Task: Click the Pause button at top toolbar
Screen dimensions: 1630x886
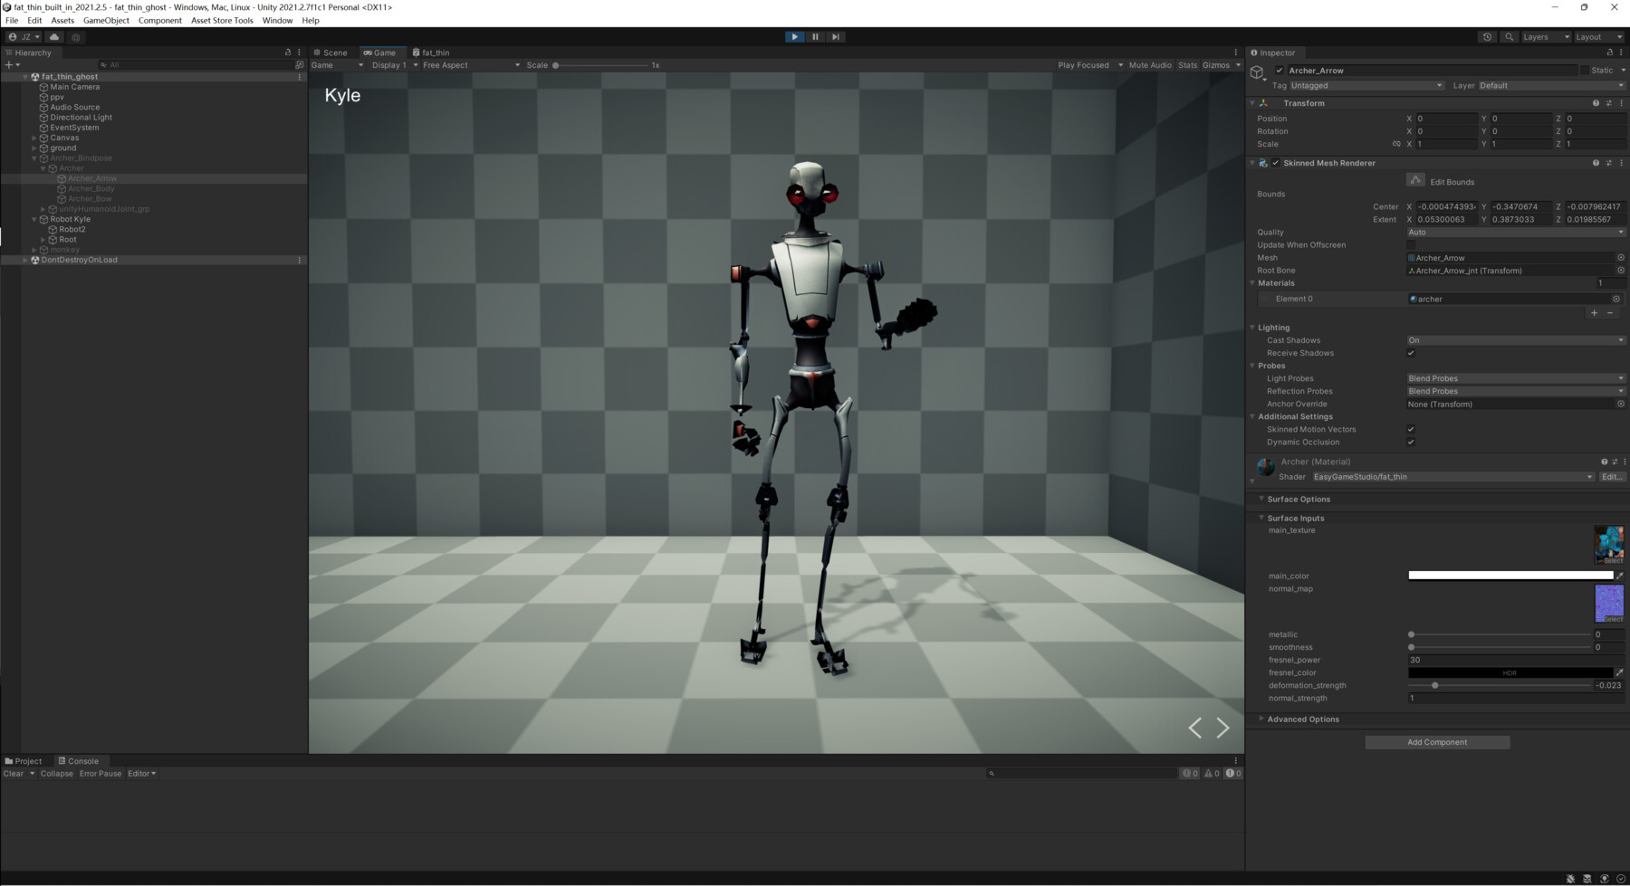Action: click(814, 36)
